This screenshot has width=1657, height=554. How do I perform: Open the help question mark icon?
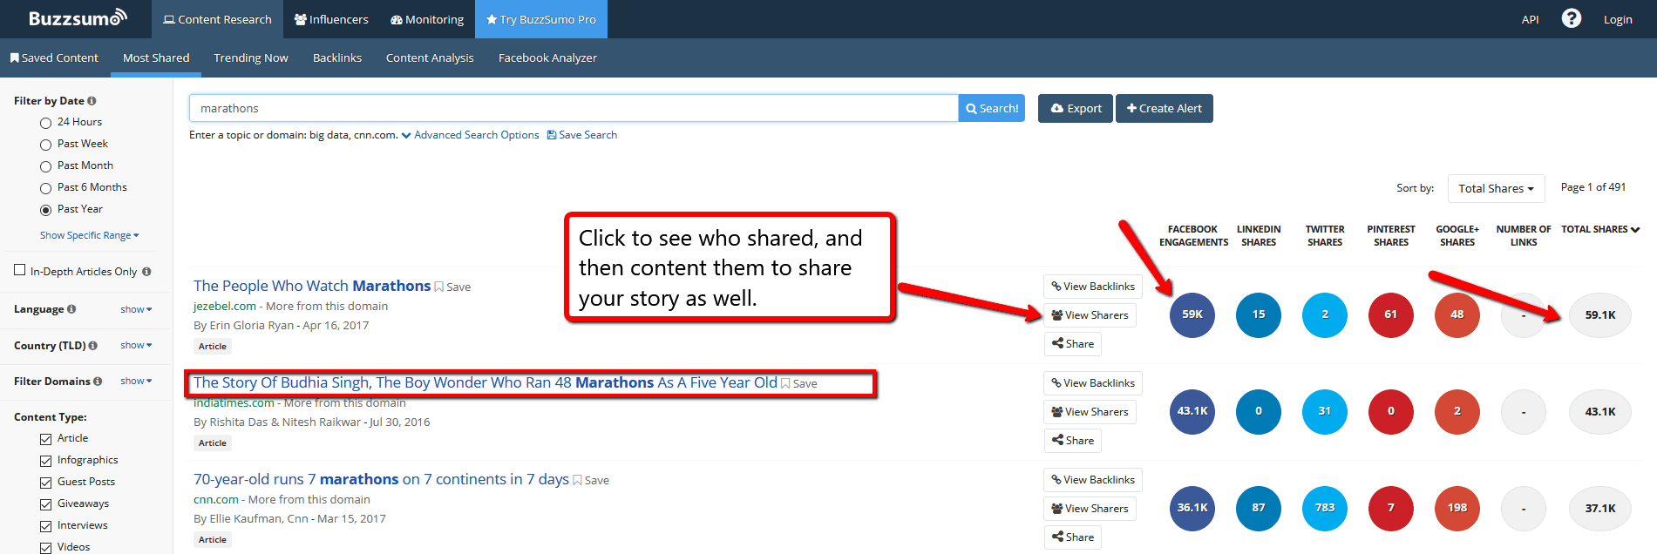click(1571, 18)
